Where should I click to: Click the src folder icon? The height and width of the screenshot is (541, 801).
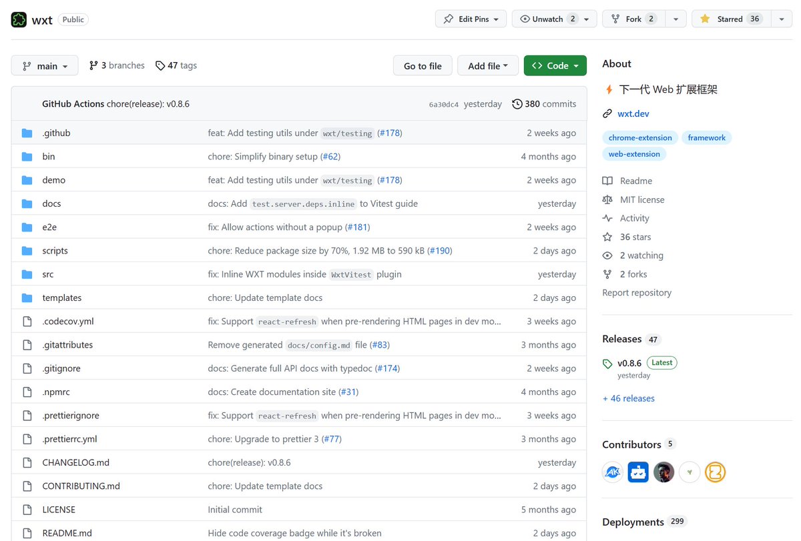pyautogui.click(x=27, y=274)
